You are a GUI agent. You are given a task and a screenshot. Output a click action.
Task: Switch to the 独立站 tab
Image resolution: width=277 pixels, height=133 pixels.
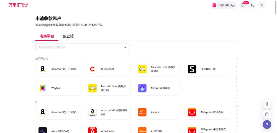point(68,36)
